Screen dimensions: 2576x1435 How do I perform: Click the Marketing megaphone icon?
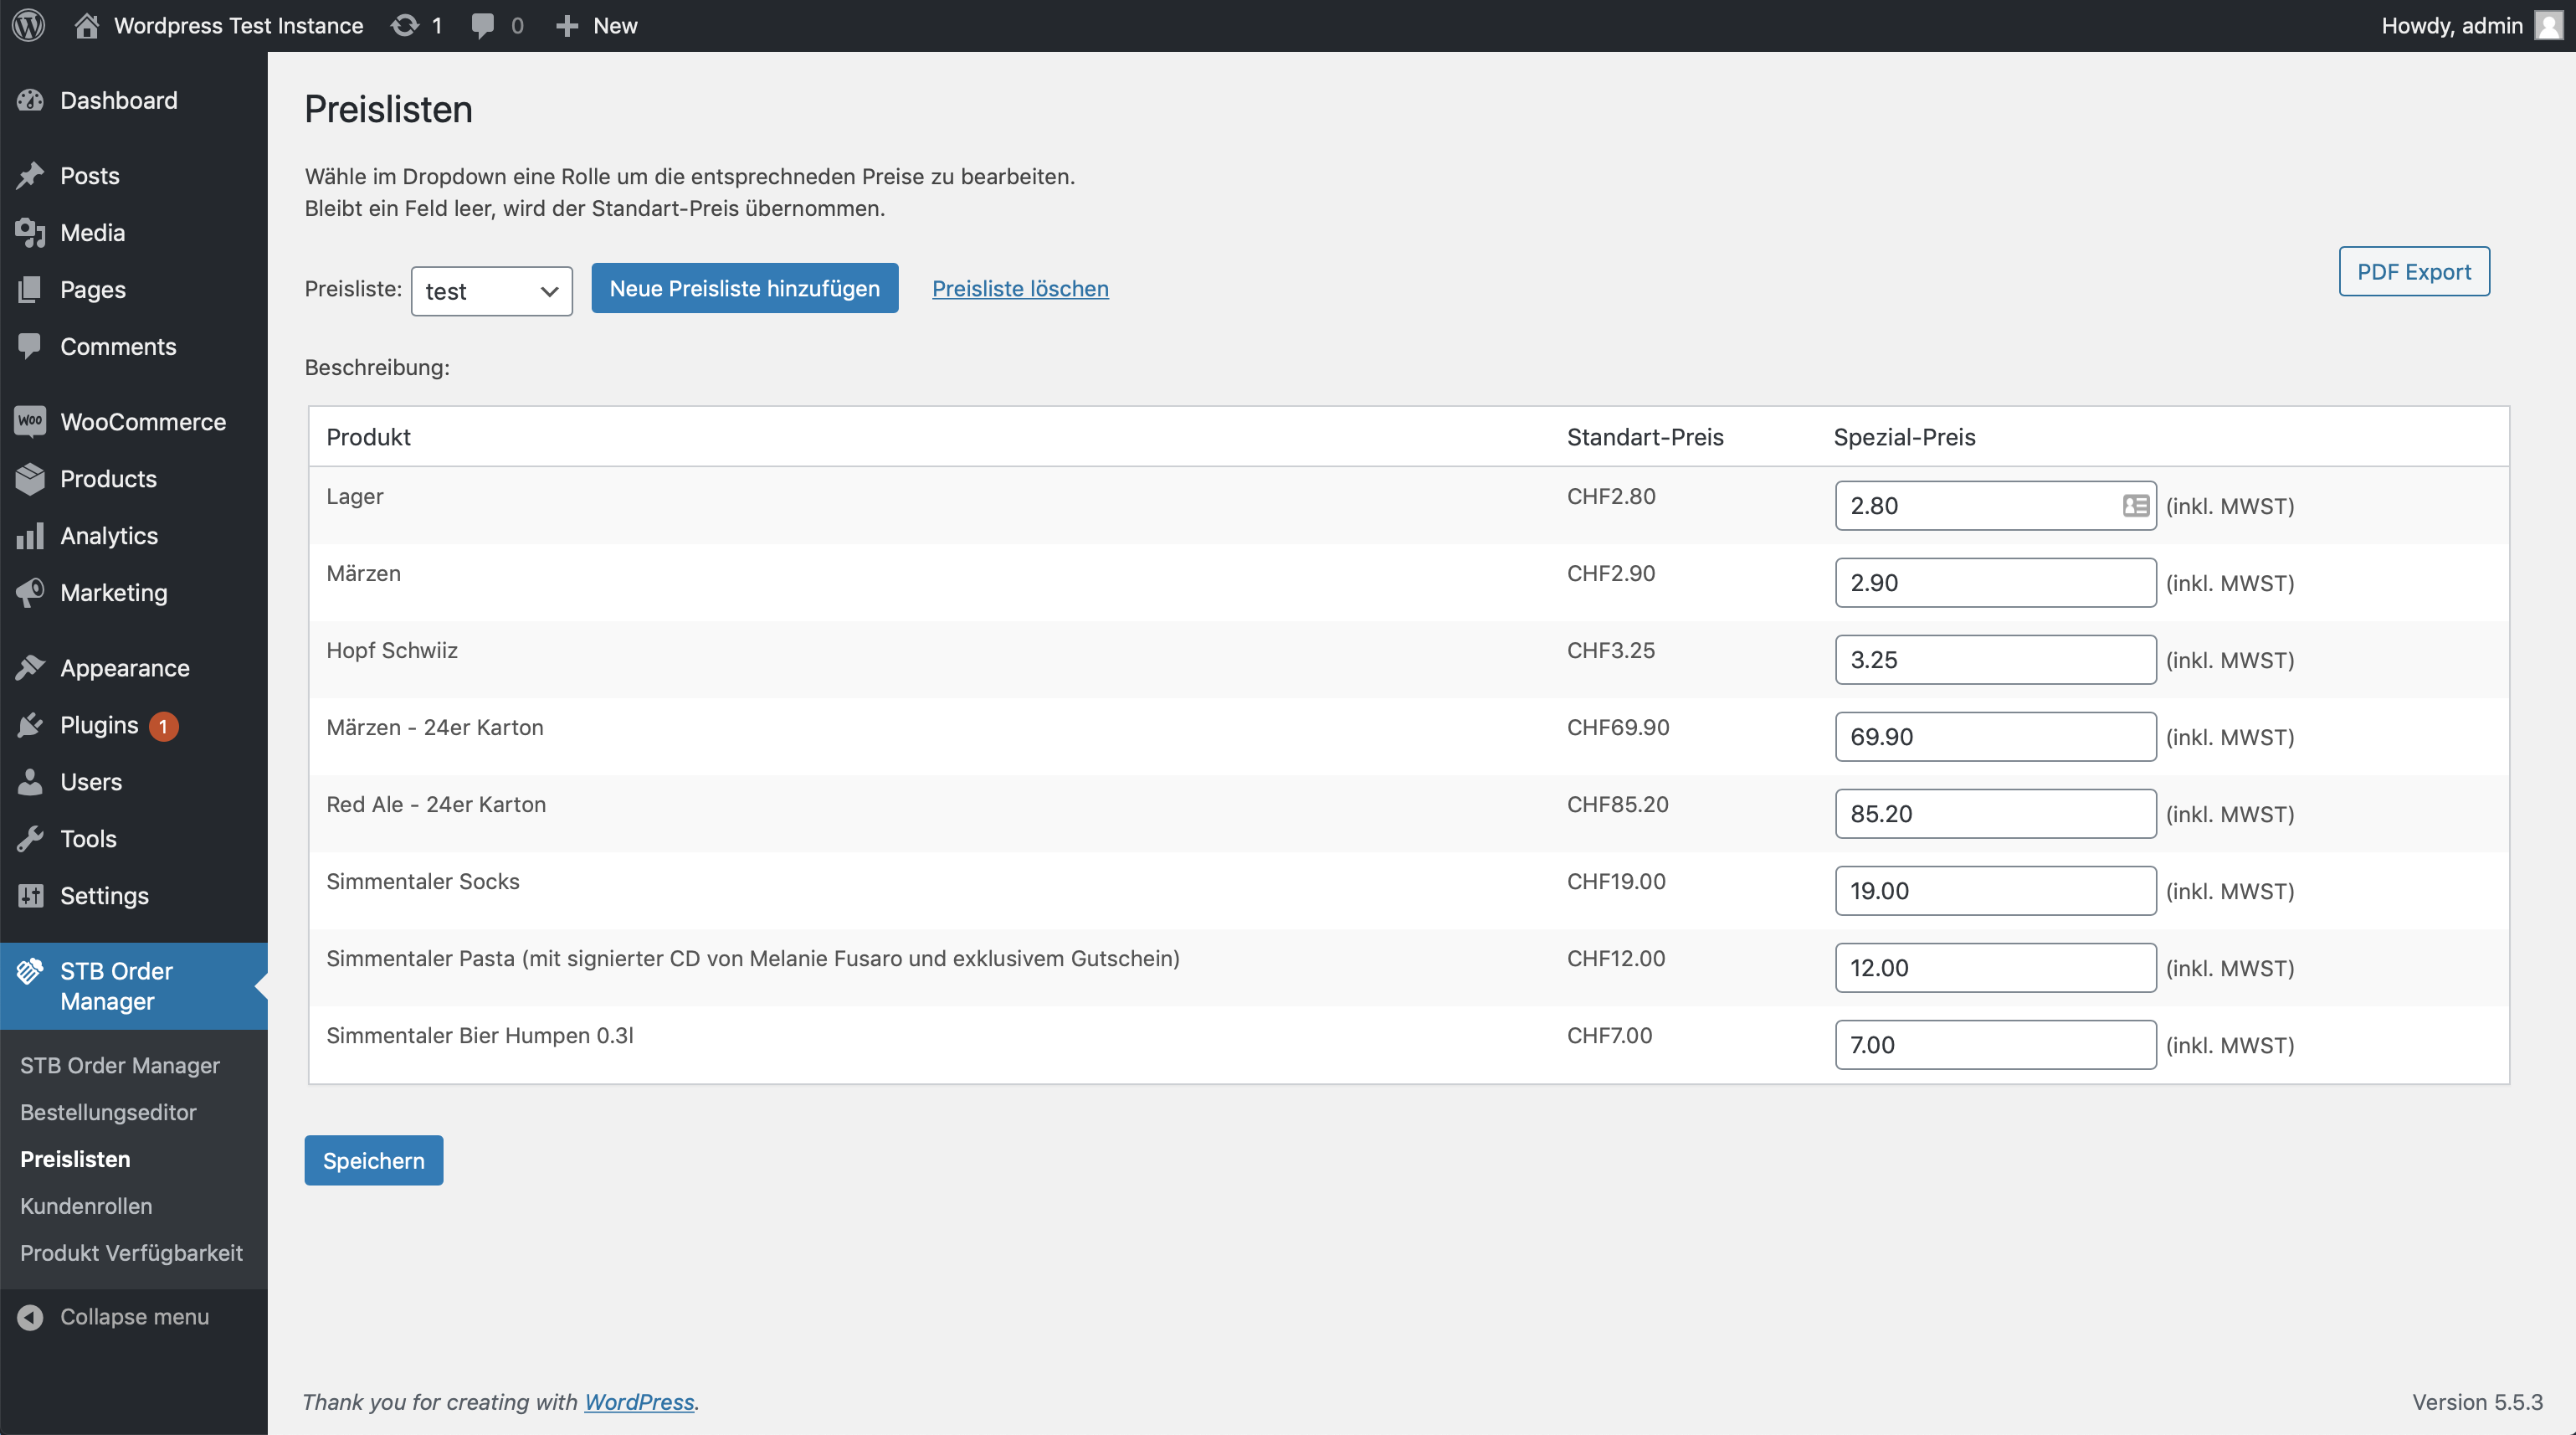(30, 593)
